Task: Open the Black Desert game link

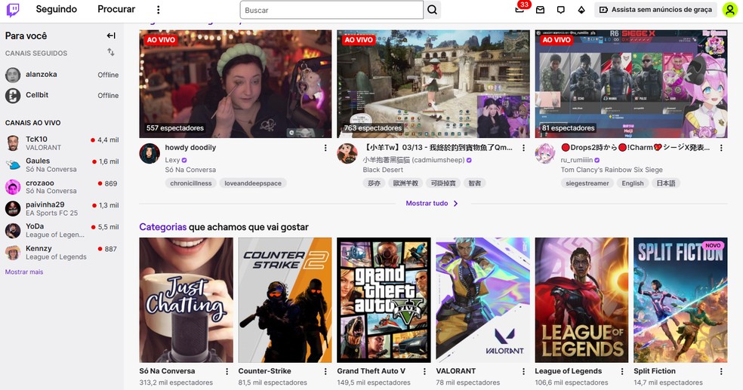Action: pyautogui.click(x=383, y=170)
